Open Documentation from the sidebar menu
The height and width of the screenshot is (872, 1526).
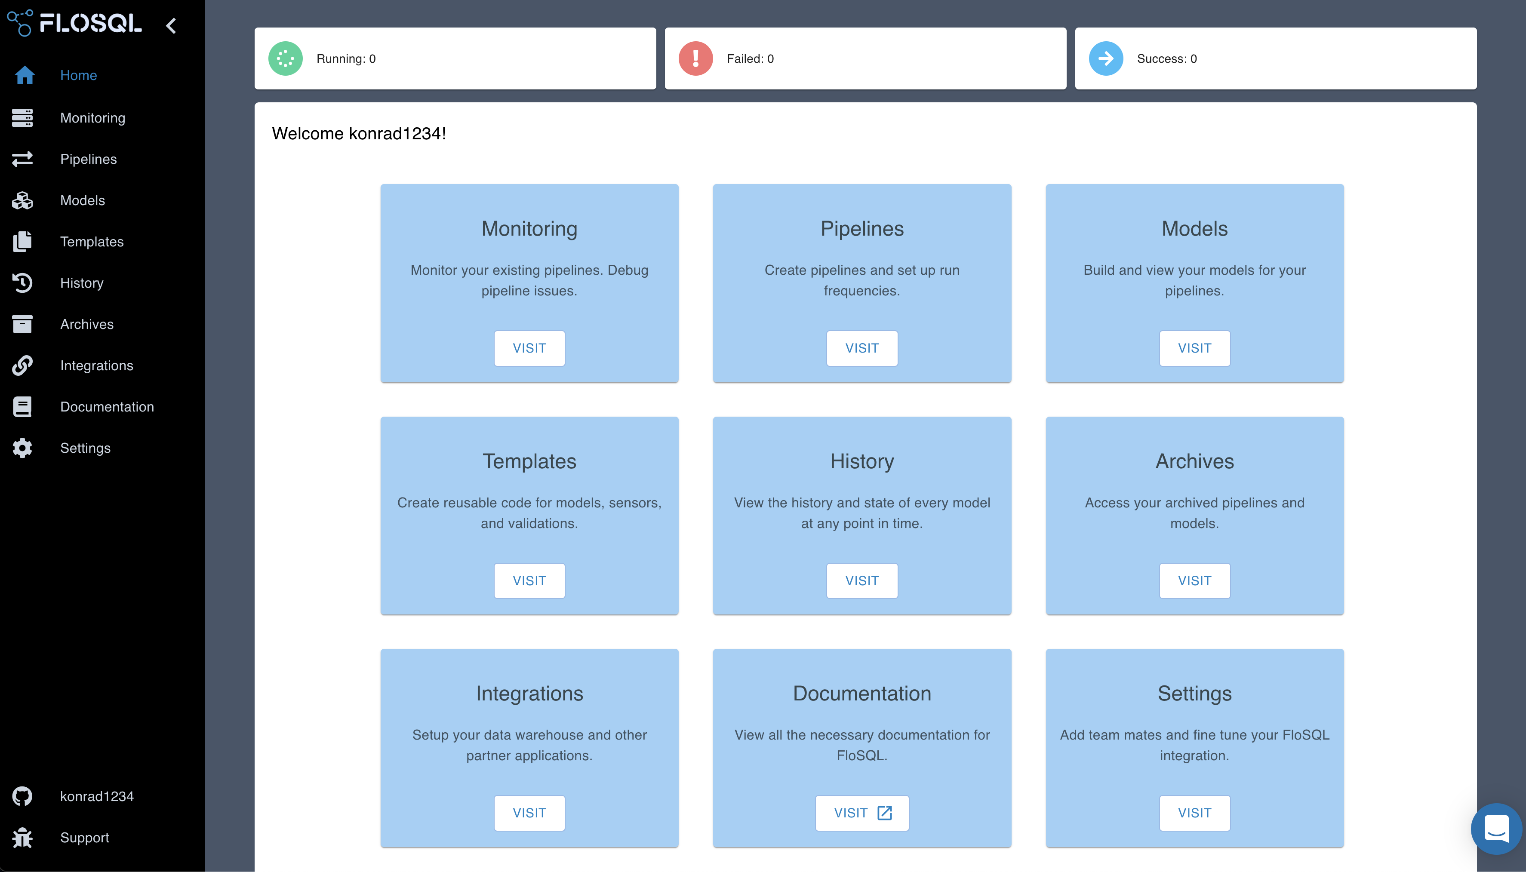(x=107, y=407)
